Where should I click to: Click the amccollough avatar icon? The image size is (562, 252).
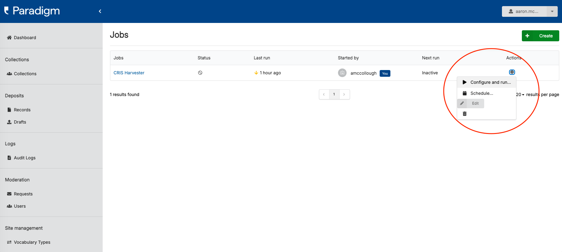342,73
